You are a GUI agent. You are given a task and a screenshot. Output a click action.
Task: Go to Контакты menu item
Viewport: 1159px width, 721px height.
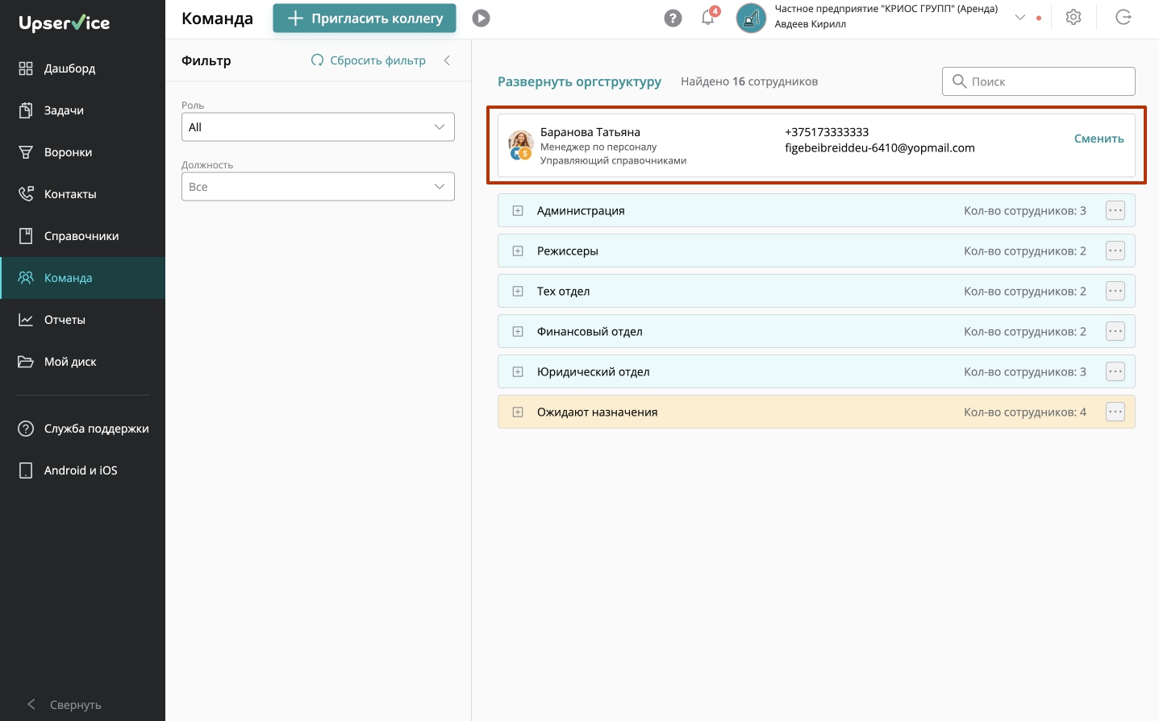[x=82, y=194]
